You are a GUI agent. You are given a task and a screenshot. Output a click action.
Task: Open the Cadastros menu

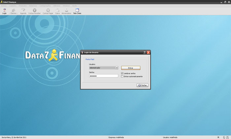[x=13, y=6]
